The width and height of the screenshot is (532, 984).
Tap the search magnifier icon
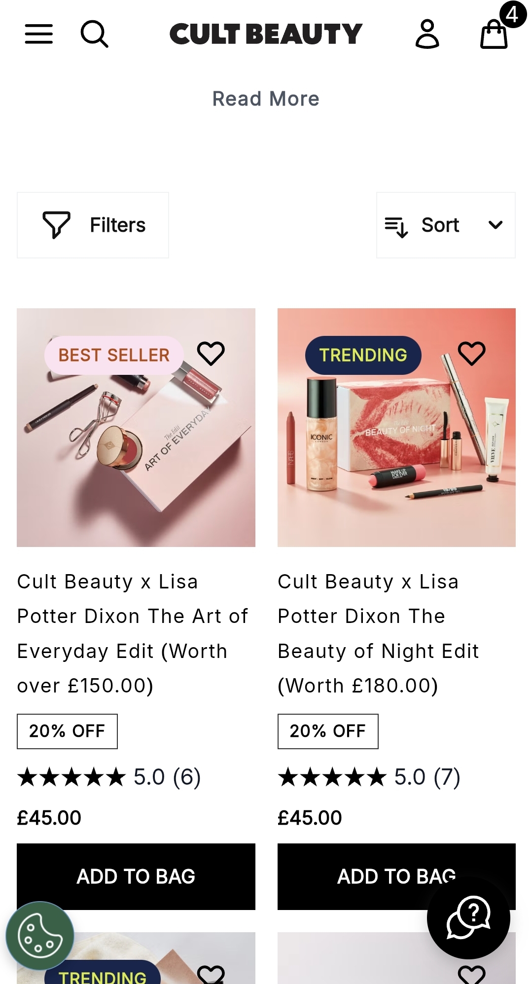tap(94, 34)
